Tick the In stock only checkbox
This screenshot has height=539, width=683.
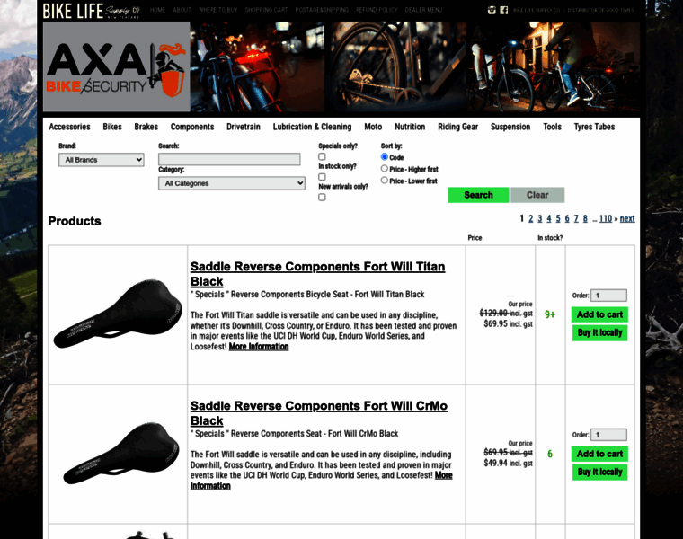[322, 177]
